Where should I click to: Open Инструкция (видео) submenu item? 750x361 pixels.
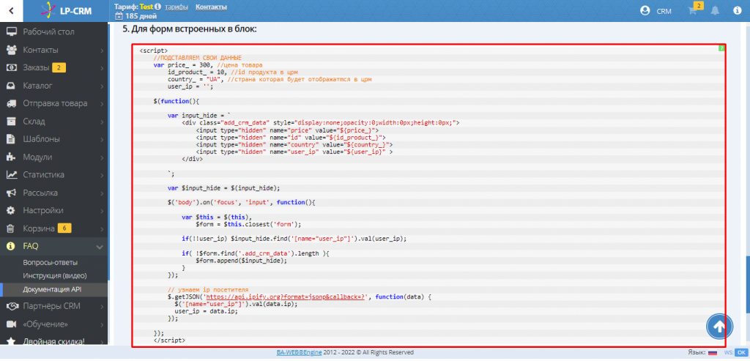54,276
